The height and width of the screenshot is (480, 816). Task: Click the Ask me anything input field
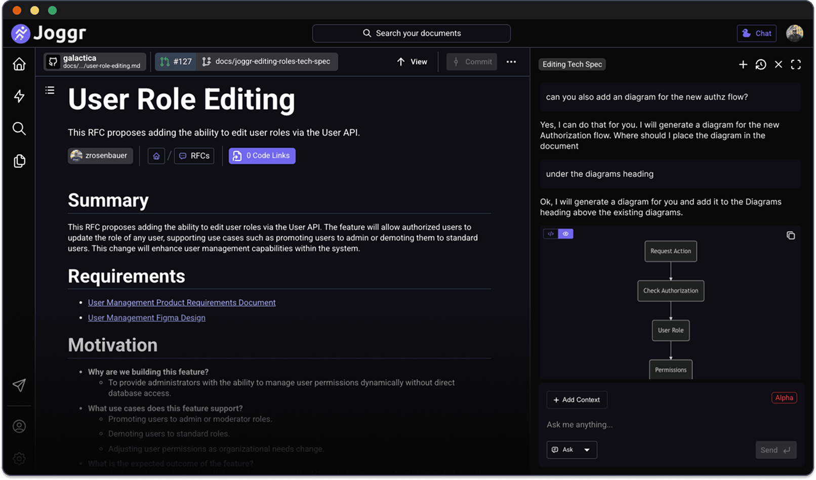[x=671, y=425]
